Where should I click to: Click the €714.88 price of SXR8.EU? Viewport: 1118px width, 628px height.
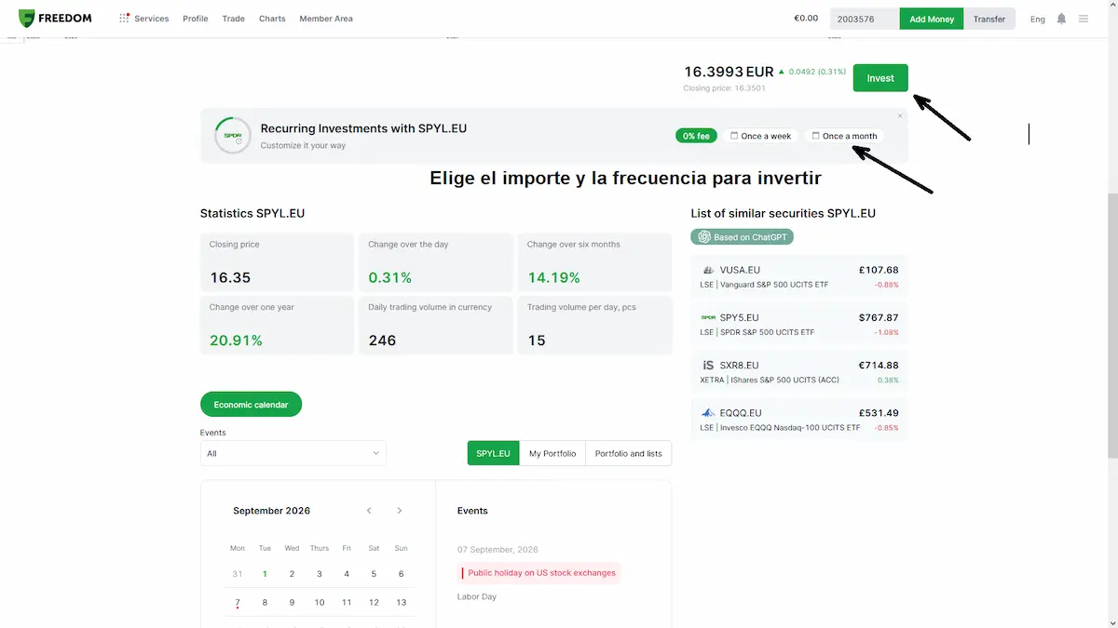point(879,365)
